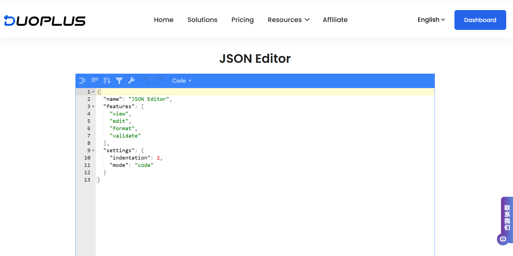
Task: Click line number 8 in the gutter
Action: click(89, 143)
